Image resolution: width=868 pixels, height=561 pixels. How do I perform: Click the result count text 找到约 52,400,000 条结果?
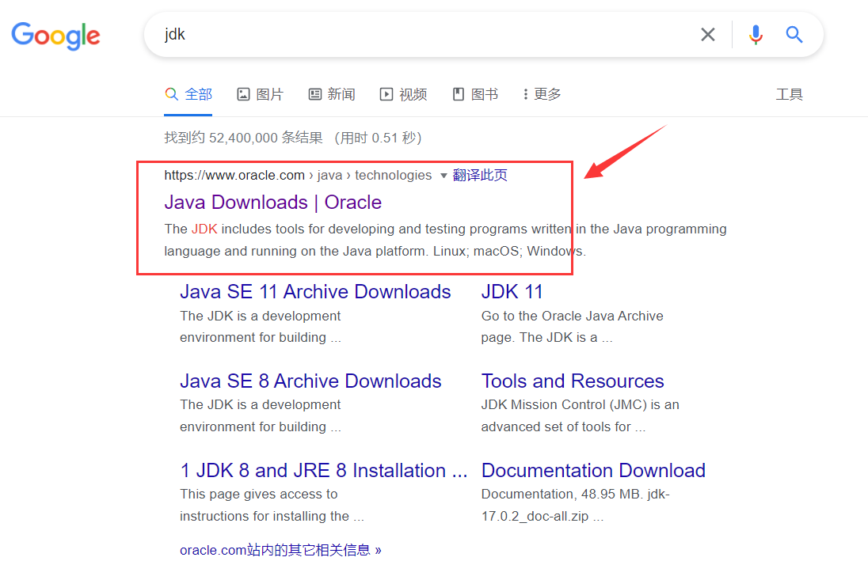pyautogui.click(x=244, y=138)
